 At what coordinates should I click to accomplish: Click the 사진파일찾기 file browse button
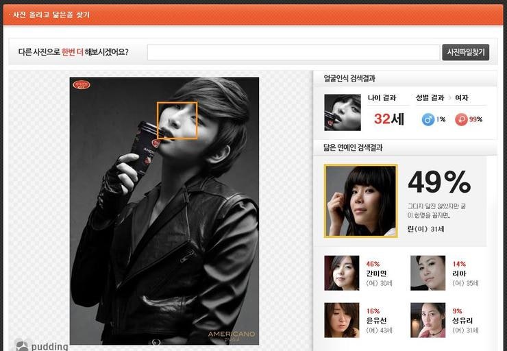pos(465,52)
